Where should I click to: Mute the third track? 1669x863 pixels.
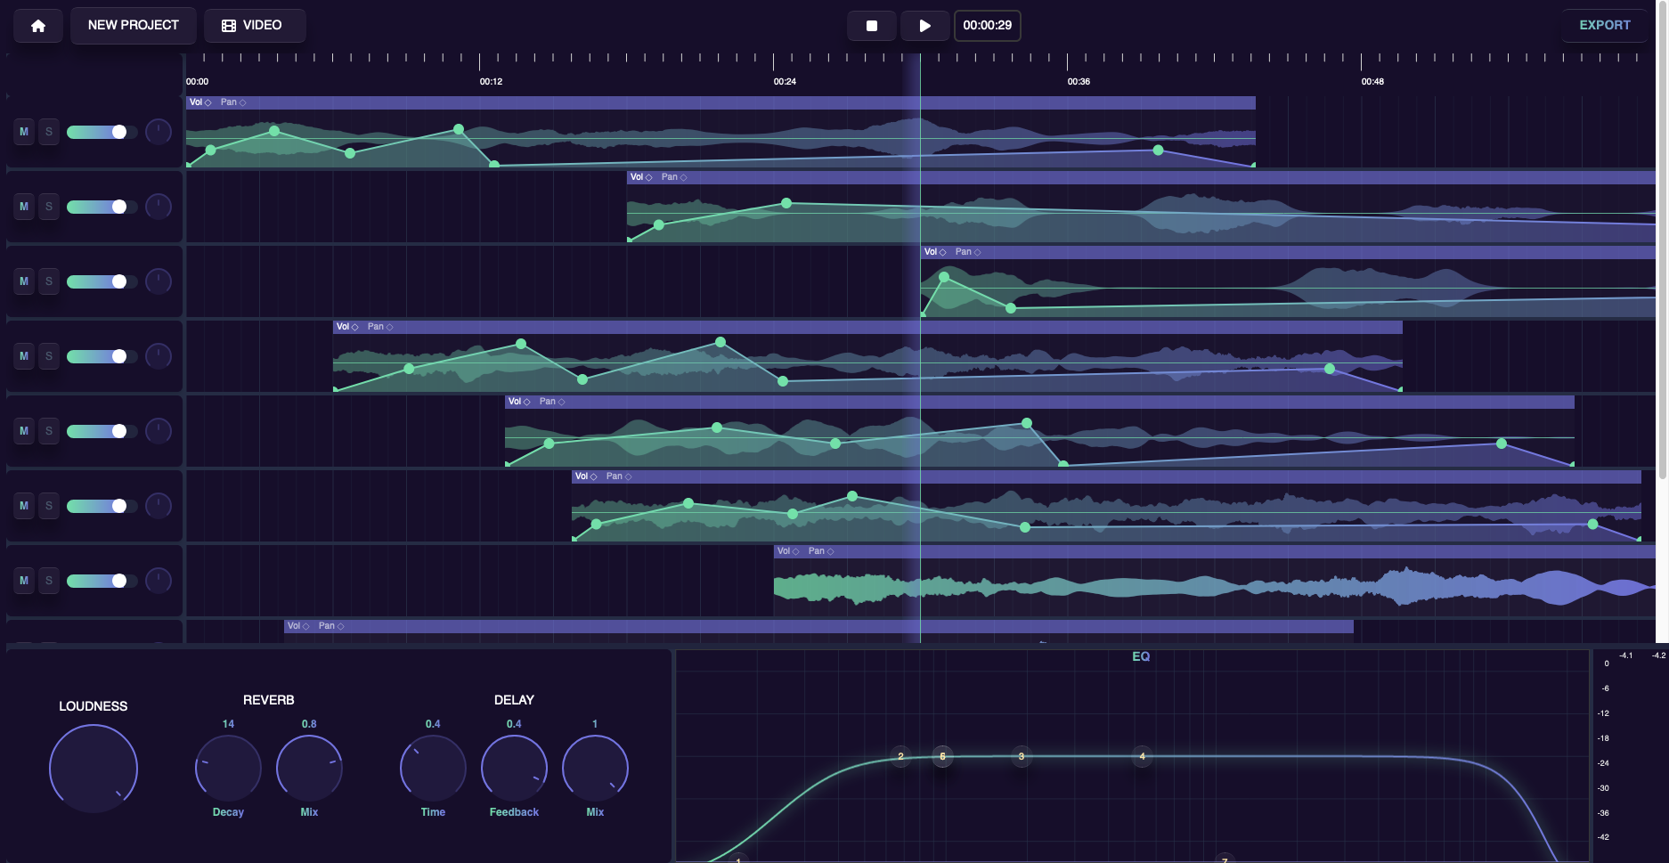[x=24, y=281]
